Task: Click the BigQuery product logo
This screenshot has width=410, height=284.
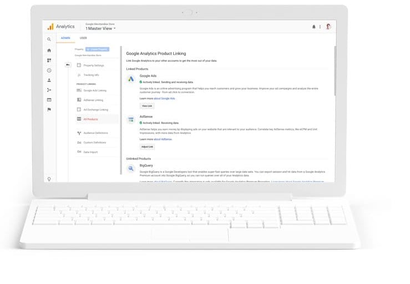Action: pyautogui.click(x=131, y=169)
